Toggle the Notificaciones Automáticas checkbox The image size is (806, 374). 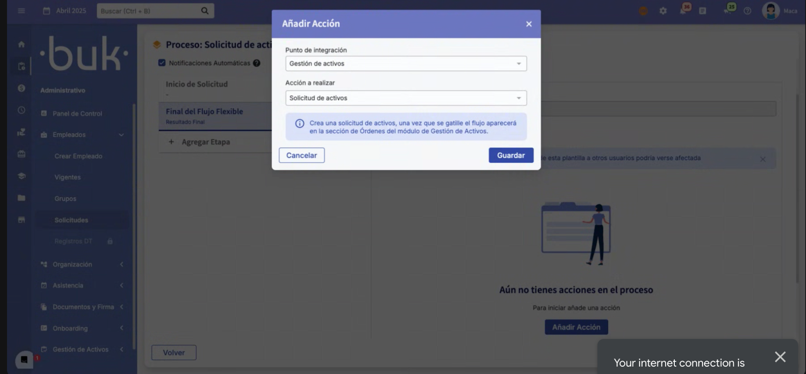point(162,63)
